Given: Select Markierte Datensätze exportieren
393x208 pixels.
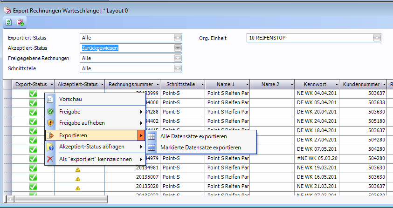Looking at the screenshot, I should click(200, 148).
